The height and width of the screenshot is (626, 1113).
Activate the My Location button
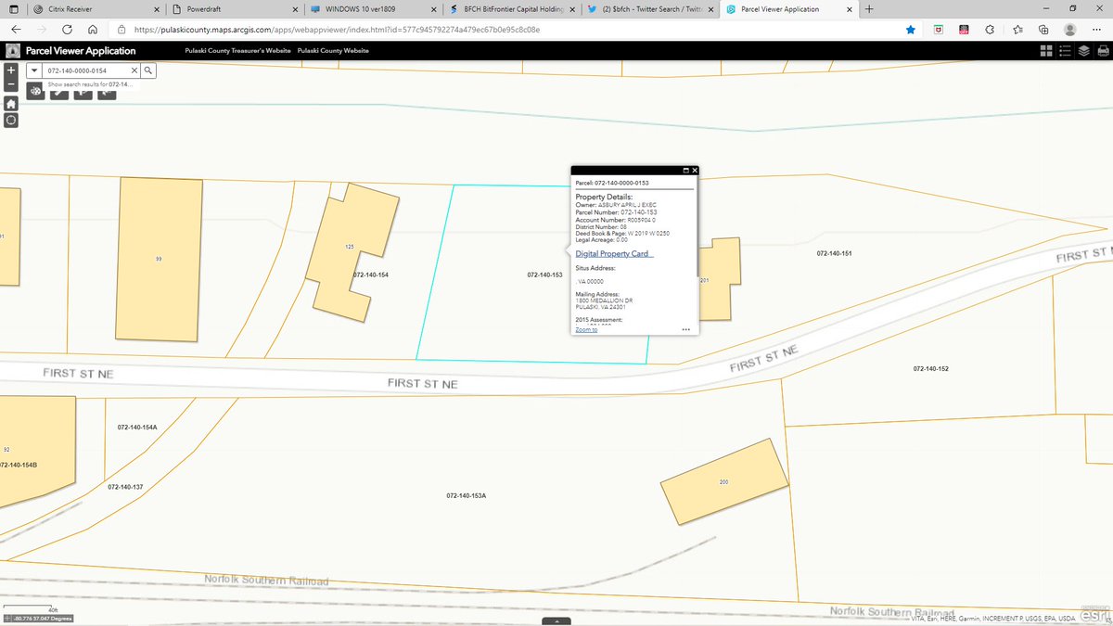click(11, 121)
